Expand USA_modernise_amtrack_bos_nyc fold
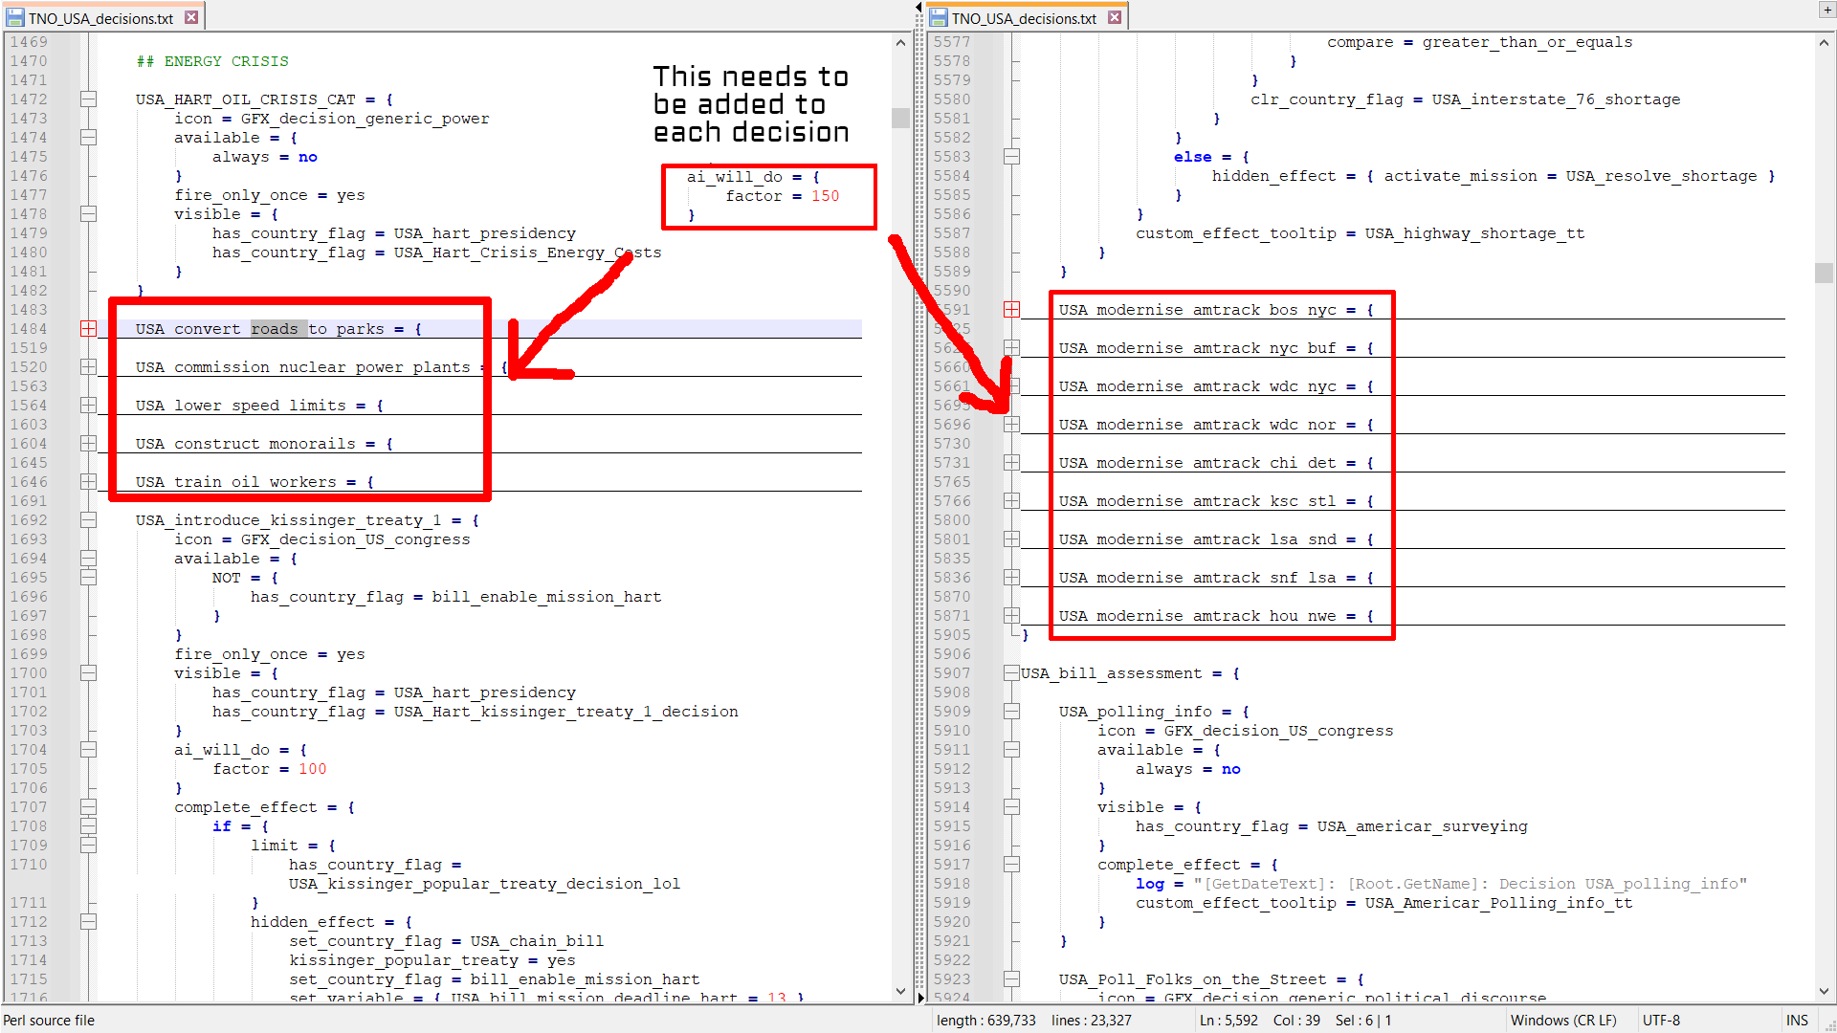Screen dimensions: 1837x1033 pyautogui.click(x=1011, y=310)
